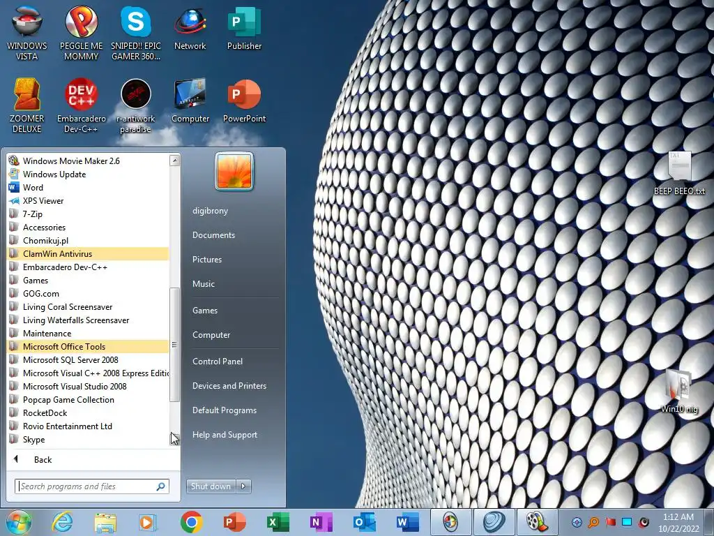Open Embarcadero Dev-C++ desktop icon
This screenshot has width=714, height=536.
pos(81,106)
